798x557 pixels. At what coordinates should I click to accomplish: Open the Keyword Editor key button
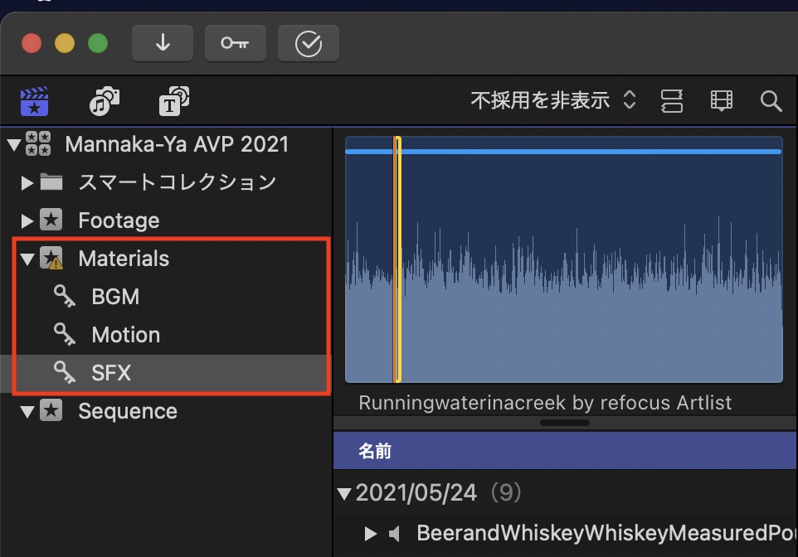(x=235, y=43)
